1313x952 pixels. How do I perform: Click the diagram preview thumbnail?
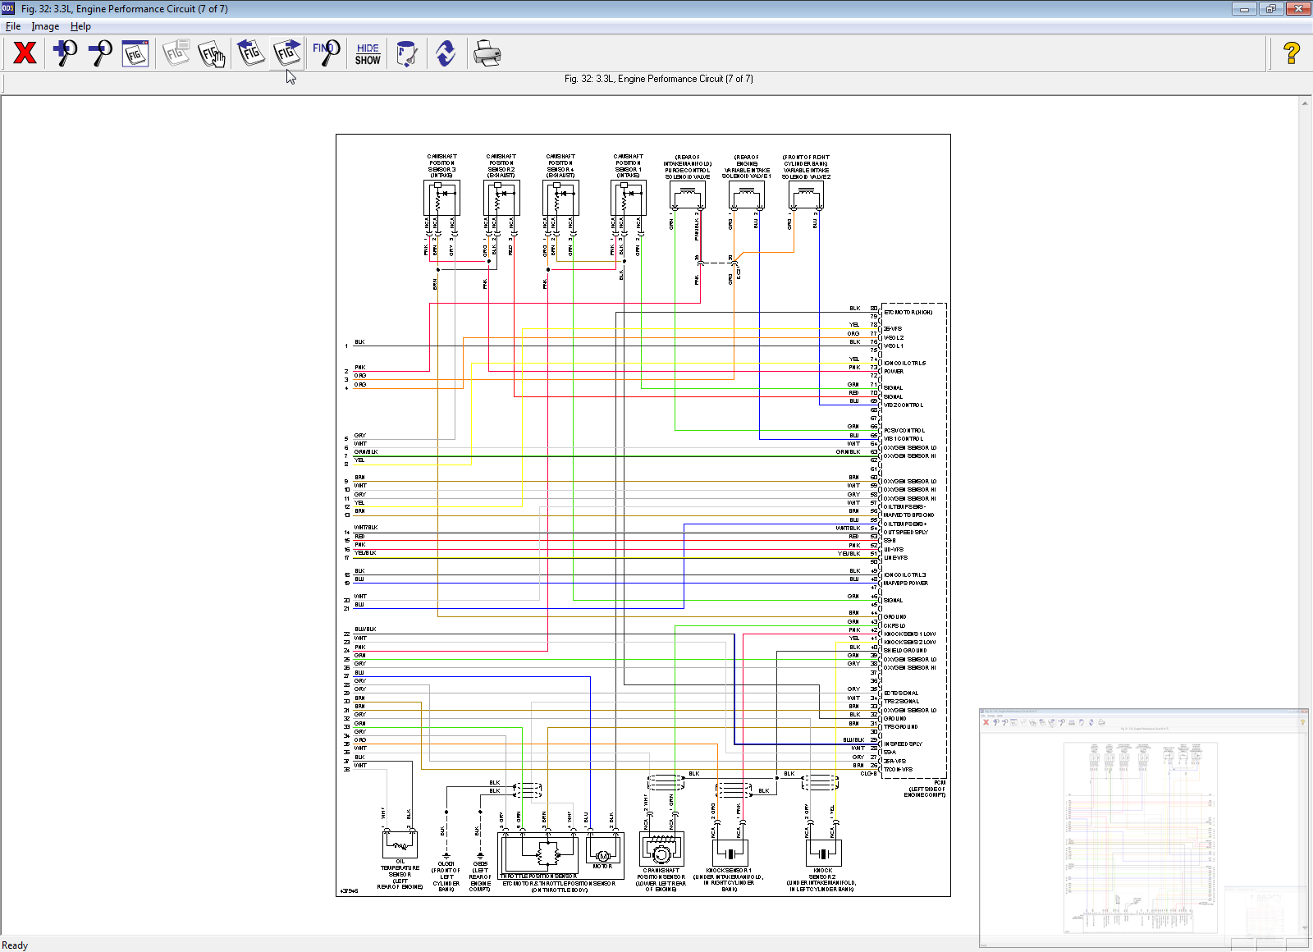(1141, 830)
